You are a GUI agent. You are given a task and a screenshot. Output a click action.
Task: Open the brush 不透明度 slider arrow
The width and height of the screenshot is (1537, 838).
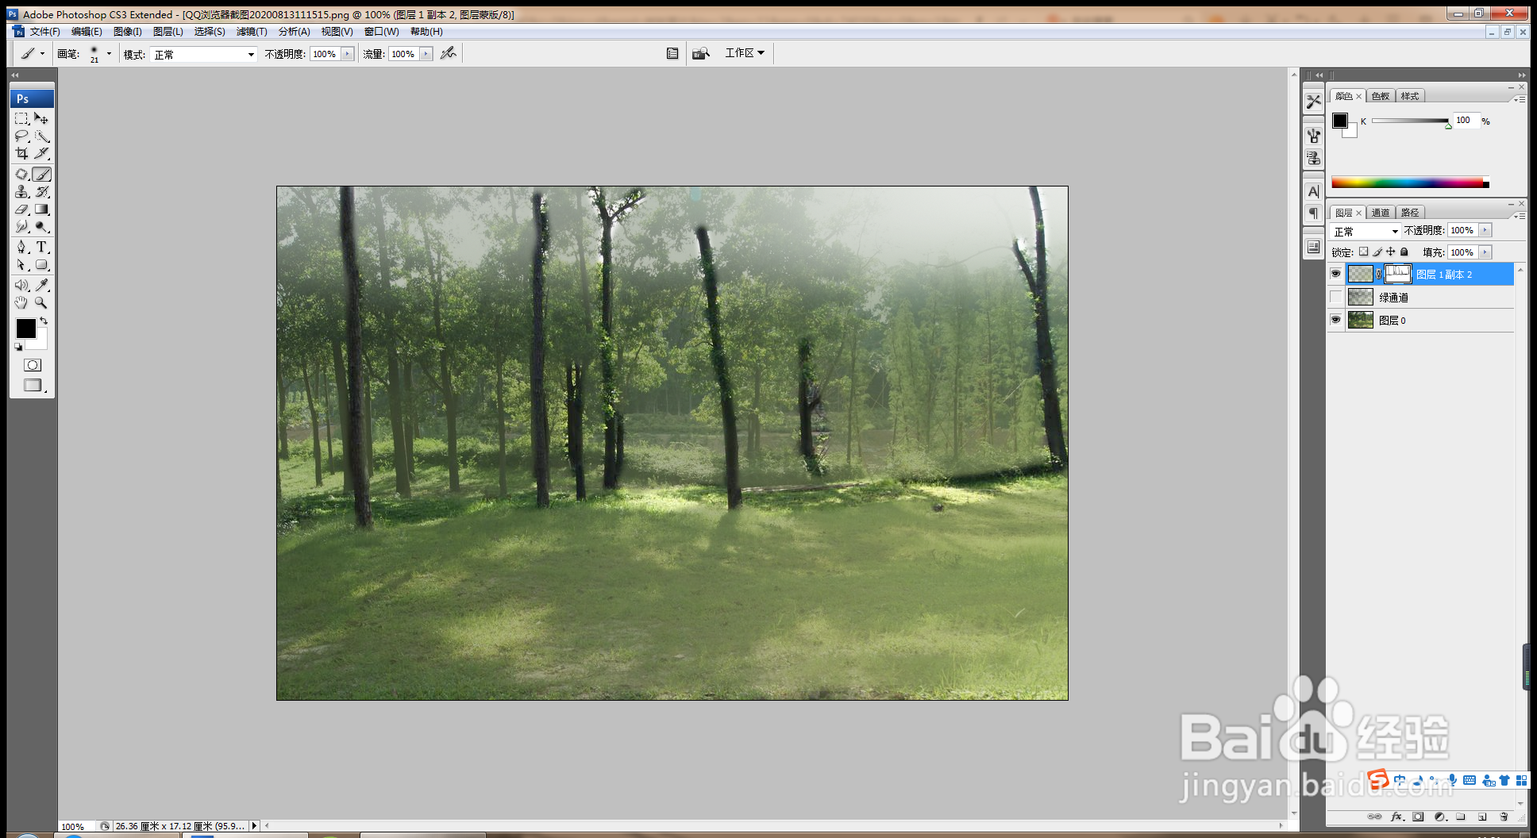pos(348,54)
